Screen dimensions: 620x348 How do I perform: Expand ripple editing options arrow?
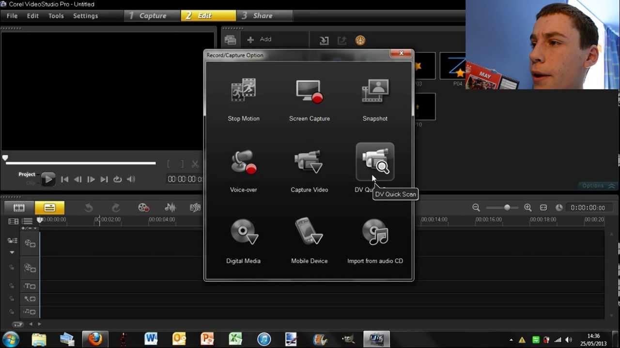pos(12,252)
